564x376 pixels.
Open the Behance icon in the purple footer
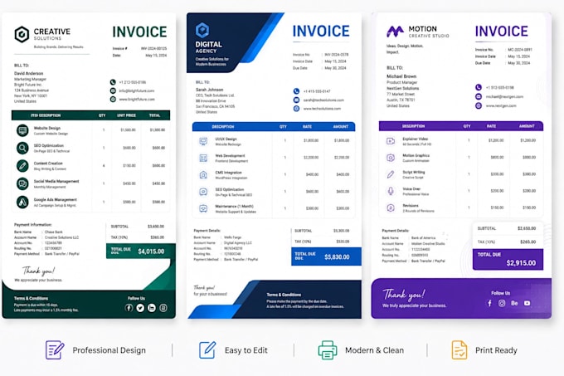coord(514,303)
